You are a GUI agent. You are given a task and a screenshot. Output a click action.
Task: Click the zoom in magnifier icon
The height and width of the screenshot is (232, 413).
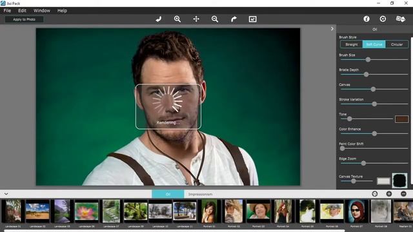[177, 19]
